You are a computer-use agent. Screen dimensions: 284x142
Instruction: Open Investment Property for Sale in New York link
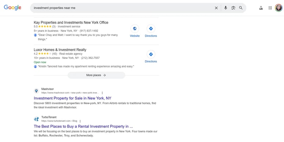pos(72,98)
